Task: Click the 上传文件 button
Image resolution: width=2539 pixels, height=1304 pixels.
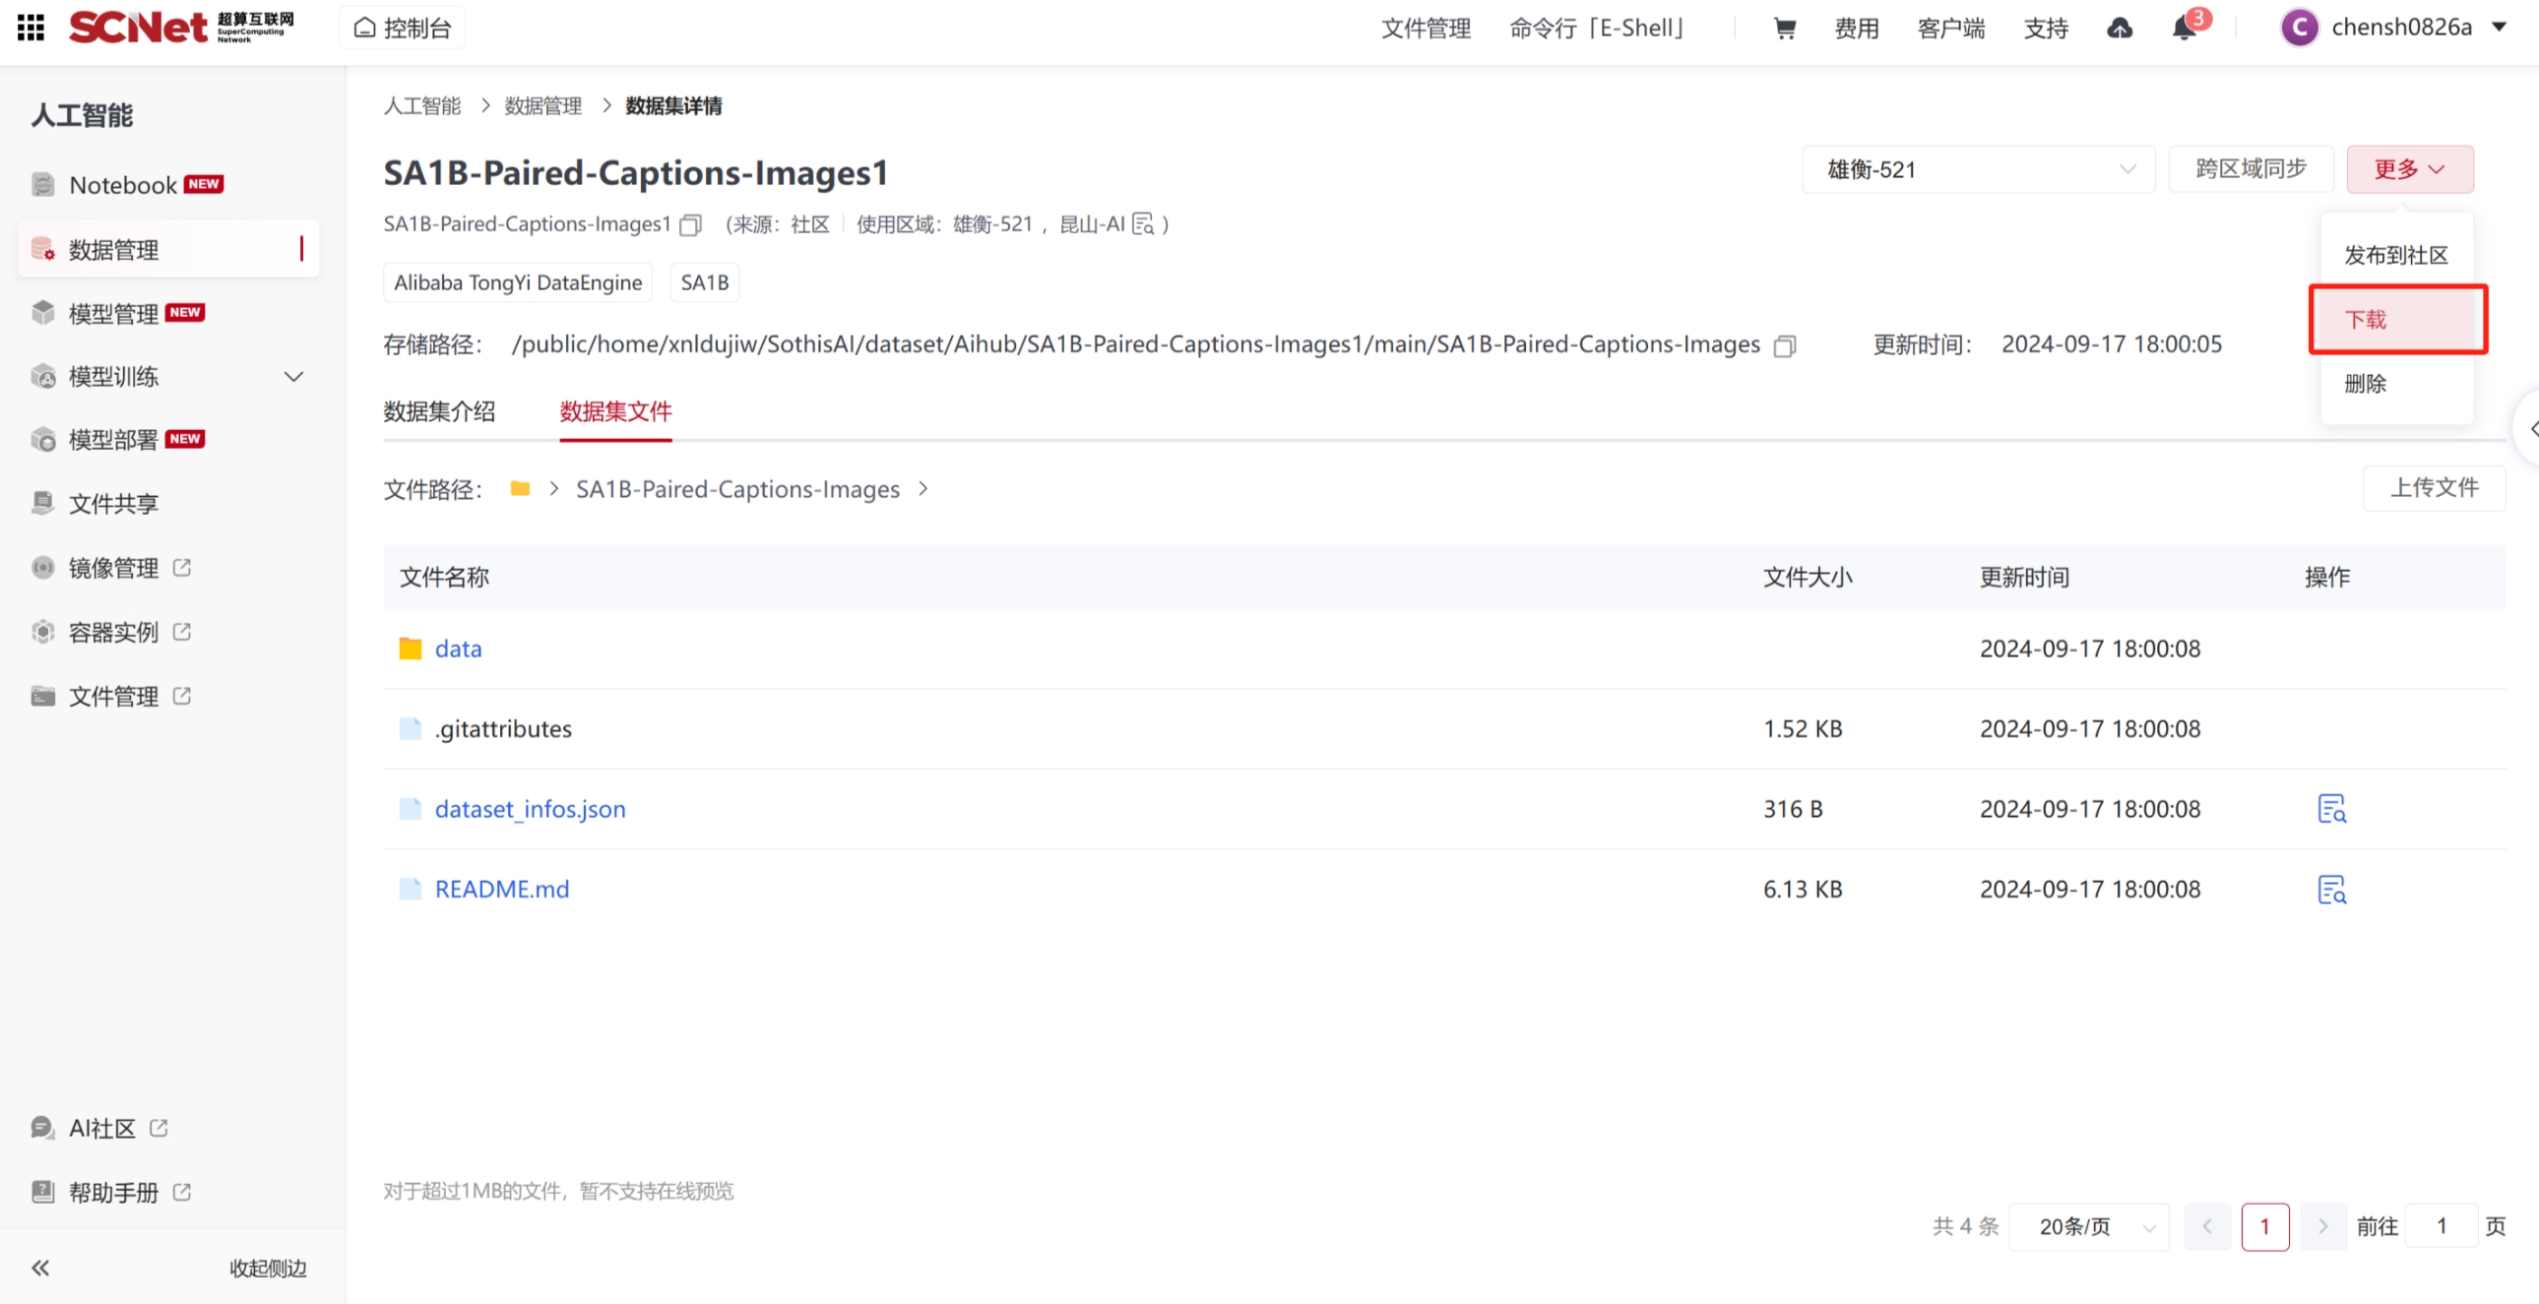Action: click(x=2434, y=488)
